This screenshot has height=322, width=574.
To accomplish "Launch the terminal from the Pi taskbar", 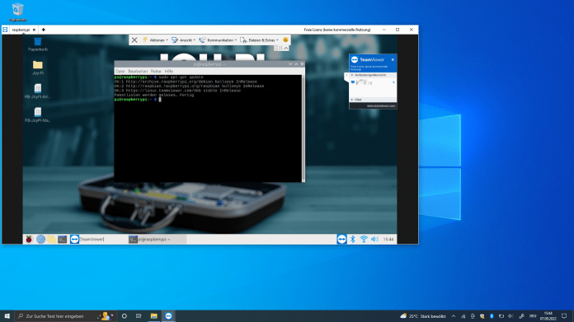I will (x=62, y=240).
